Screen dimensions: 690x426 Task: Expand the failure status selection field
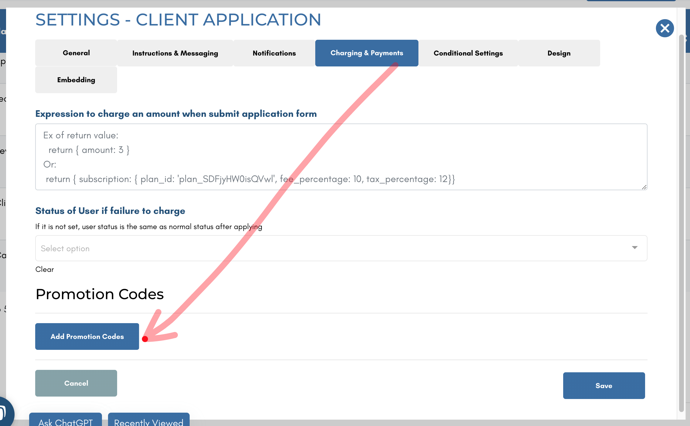click(334, 248)
